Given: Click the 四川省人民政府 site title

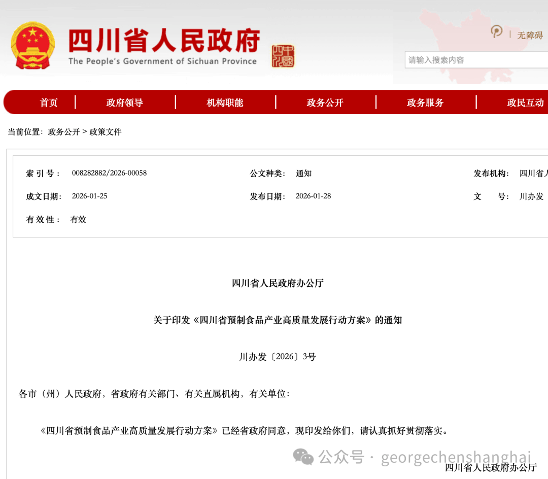Looking at the screenshot, I should coord(164,41).
